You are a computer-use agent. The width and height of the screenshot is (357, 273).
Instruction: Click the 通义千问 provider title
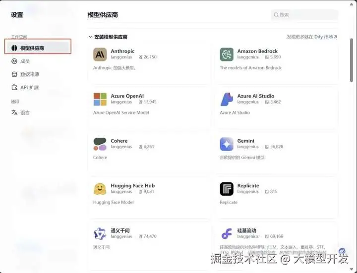coord(120,230)
